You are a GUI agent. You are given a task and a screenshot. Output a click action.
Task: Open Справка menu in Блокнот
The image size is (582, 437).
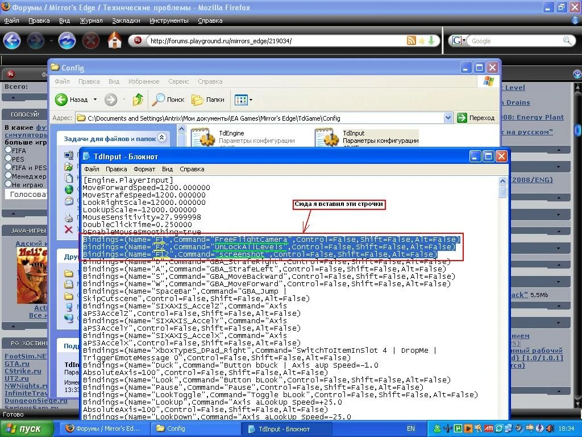[192, 169]
